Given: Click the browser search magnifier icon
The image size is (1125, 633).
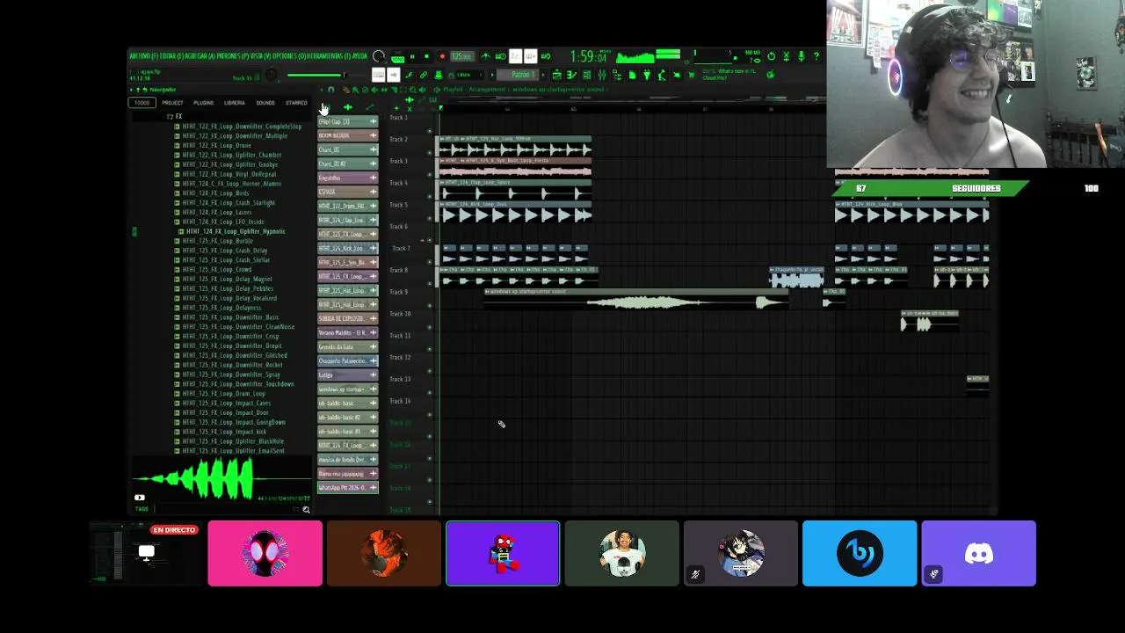Looking at the screenshot, I should [x=306, y=509].
